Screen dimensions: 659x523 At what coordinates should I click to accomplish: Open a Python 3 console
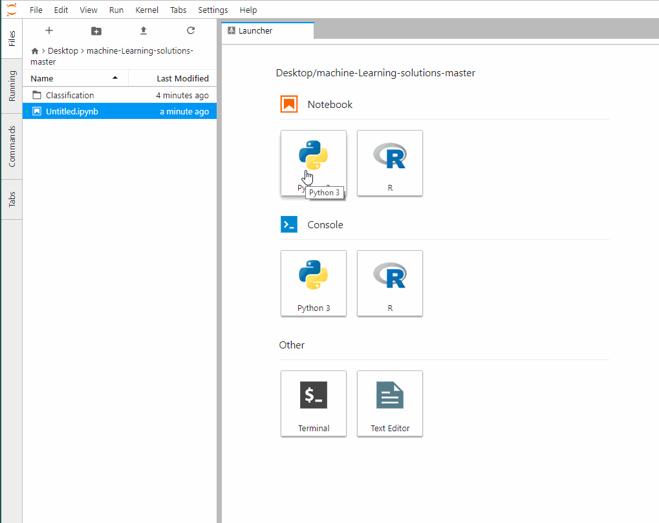[x=313, y=283]
